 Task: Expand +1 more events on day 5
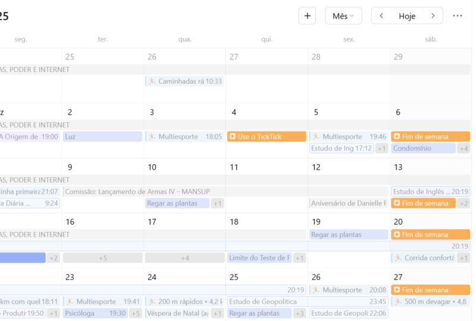point(381,149)
